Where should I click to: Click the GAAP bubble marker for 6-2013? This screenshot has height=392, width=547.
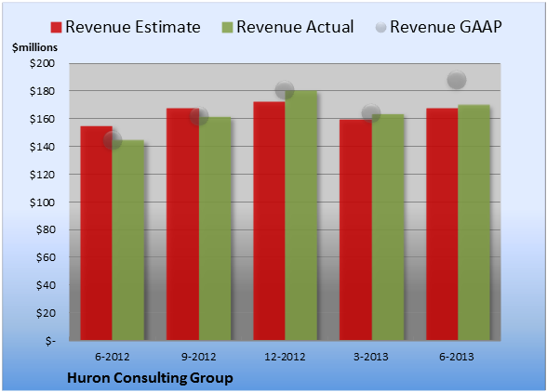457,80
